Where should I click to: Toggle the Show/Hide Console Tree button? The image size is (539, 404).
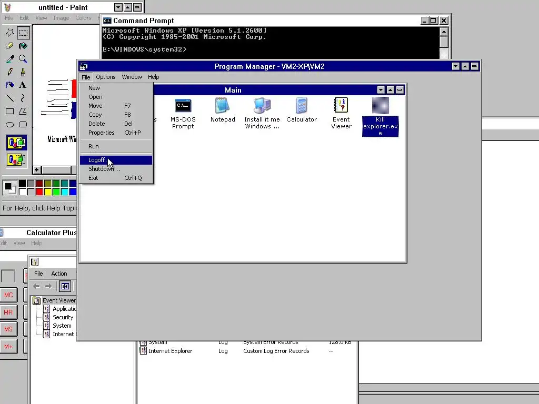click(65, 286)
